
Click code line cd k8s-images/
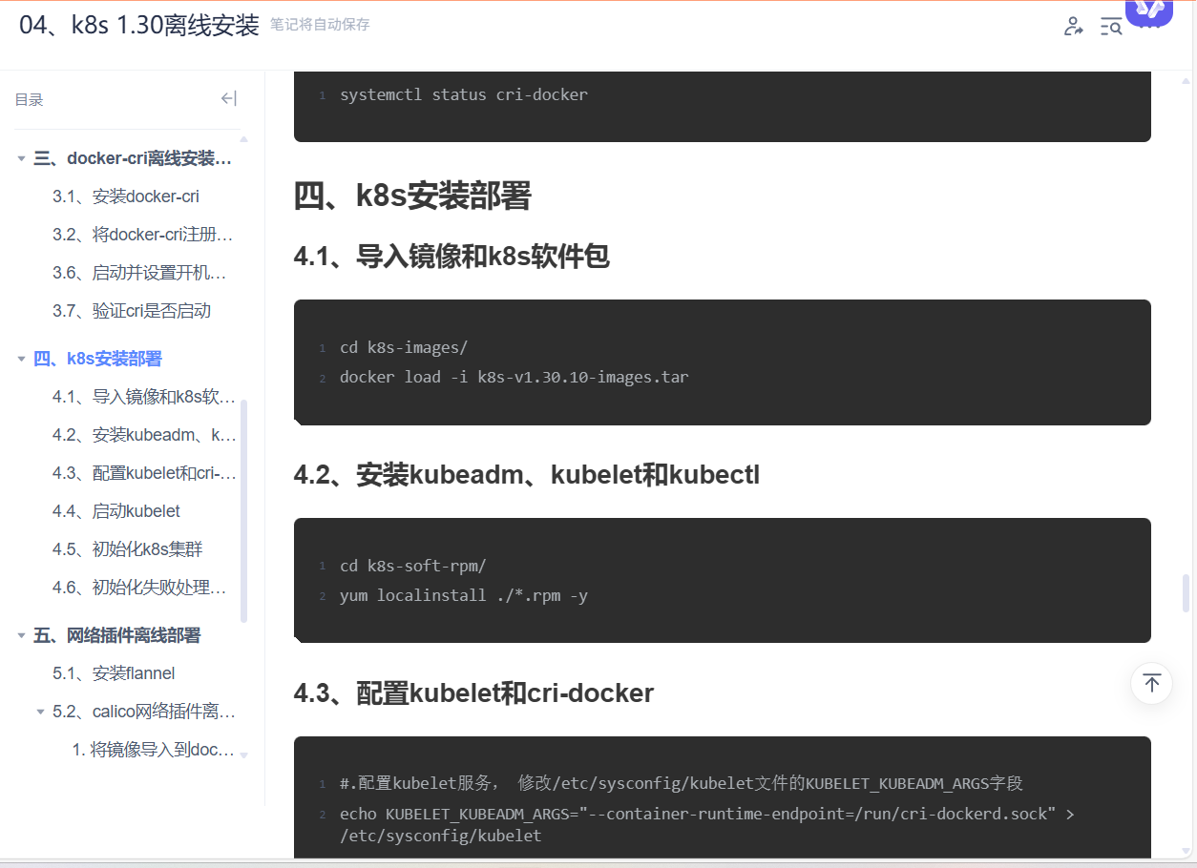coord(404,347)
